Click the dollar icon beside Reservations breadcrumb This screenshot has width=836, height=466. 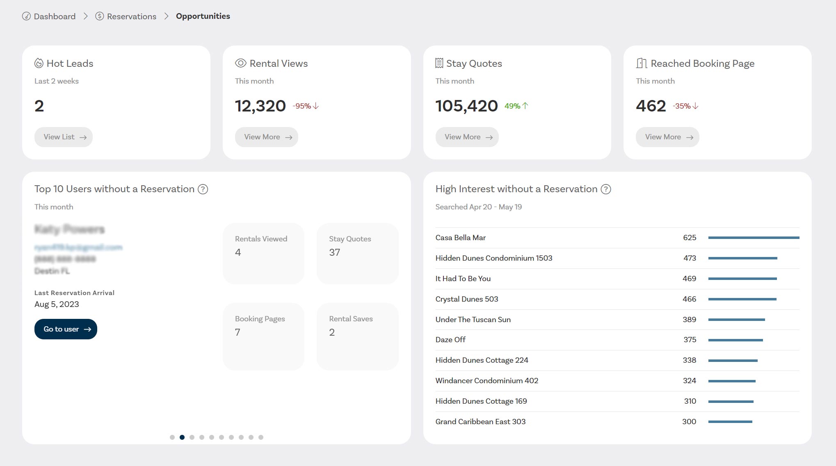tap(99, 16)
